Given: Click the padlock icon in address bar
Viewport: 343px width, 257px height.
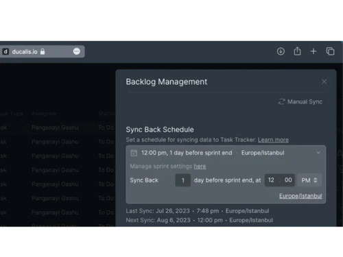Looking at the screenshot, I should [43, 51].
